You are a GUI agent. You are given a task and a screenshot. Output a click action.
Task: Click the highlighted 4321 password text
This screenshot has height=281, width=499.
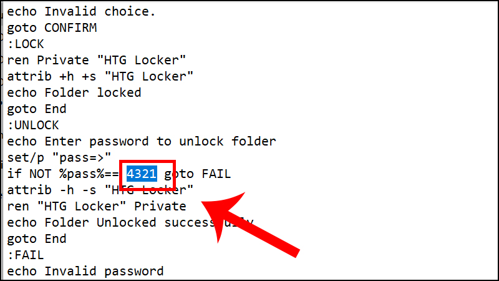[x=142, y=174]
